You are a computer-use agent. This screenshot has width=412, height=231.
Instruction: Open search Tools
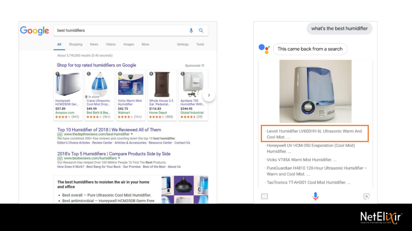pos(200,44)
